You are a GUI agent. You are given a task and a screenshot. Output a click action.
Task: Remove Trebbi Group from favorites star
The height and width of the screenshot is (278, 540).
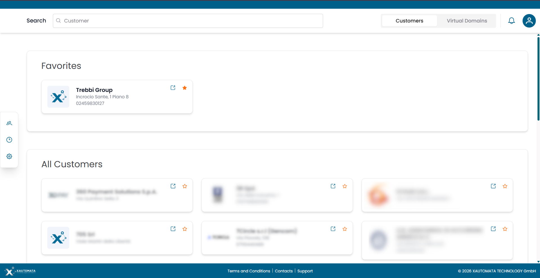click(185, 88)
